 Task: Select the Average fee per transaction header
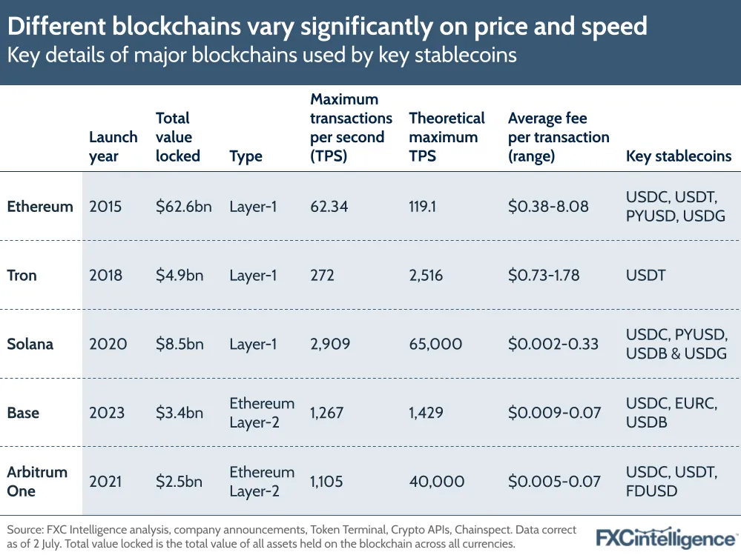558,136
